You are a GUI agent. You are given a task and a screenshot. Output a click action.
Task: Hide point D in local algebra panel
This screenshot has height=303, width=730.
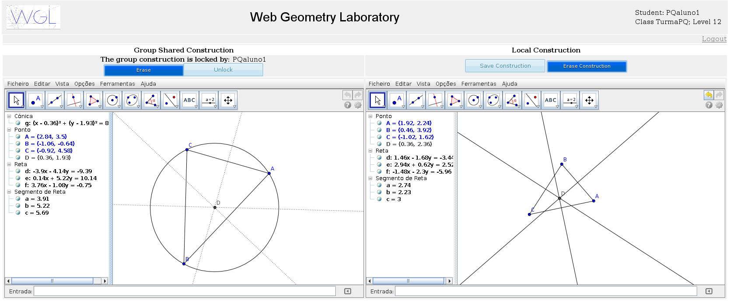[x=379, y=144]
